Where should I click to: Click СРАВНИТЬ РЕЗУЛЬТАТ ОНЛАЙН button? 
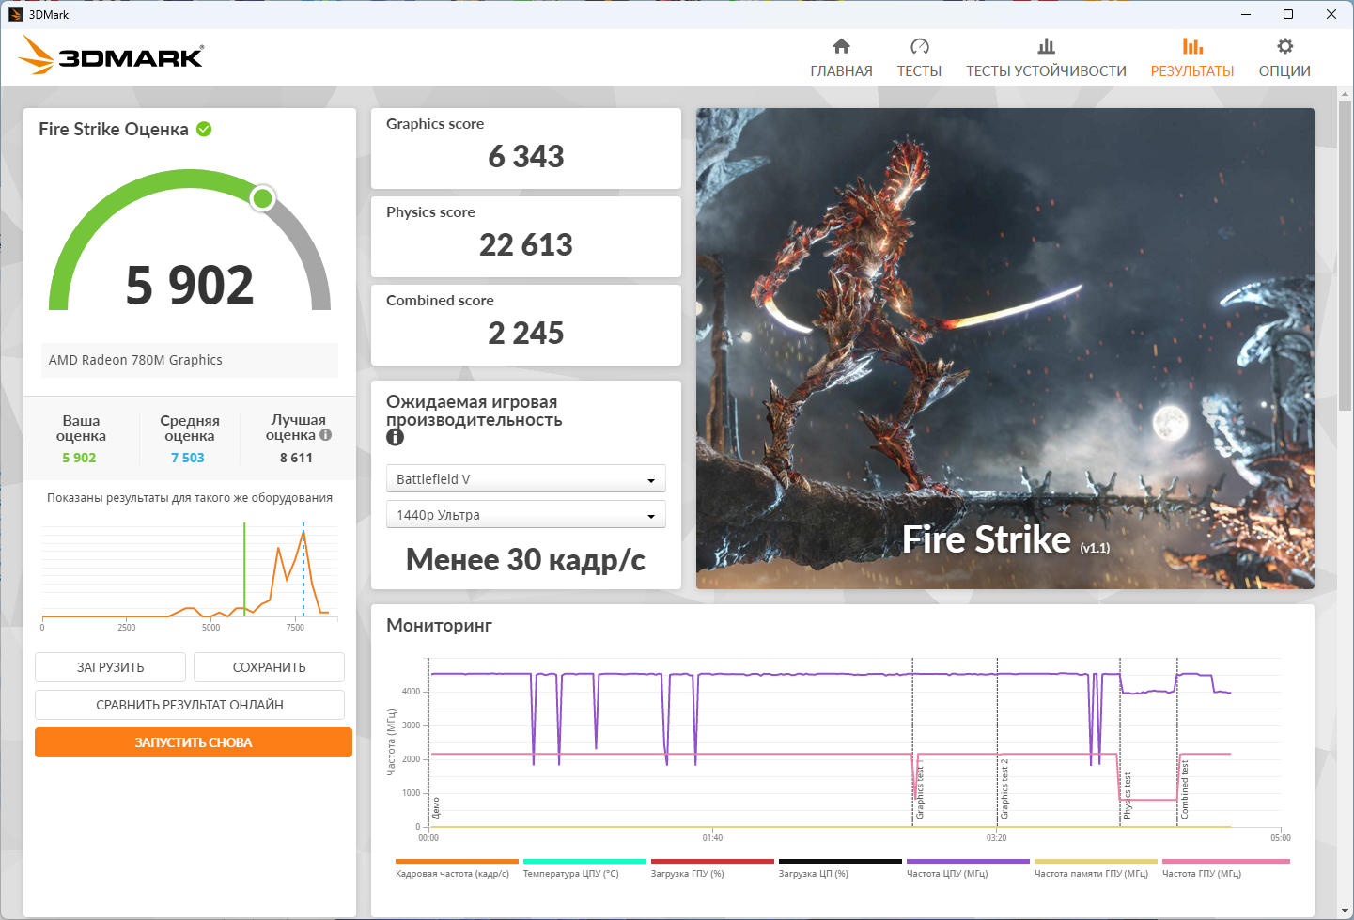tap(190, 705)
